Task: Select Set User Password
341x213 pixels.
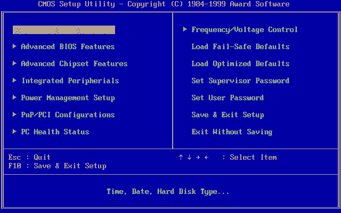Action: [228, 98]
